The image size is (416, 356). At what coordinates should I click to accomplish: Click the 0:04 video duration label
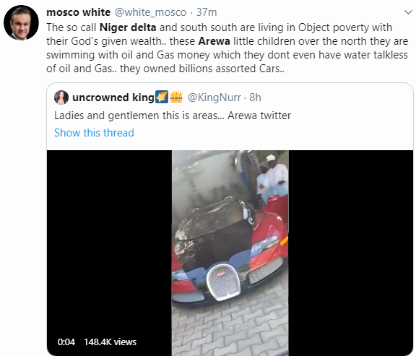point(66,342)
